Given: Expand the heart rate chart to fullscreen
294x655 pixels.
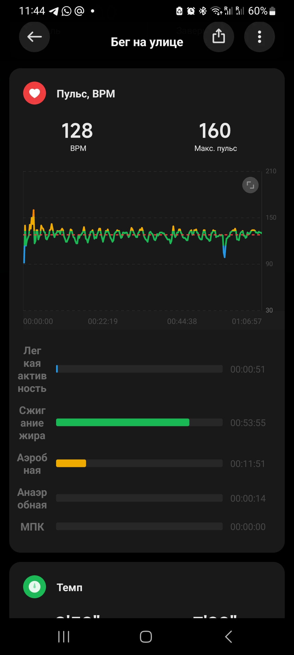Looking at the screenshot, I should [250, 185].
